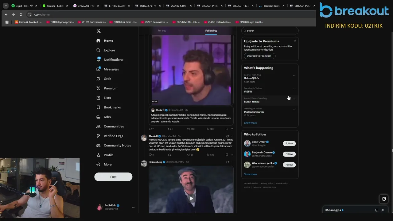Compose new message in Messages drawer
The width and height of the screenshot is (393, 221).
[x=377, y=210]
